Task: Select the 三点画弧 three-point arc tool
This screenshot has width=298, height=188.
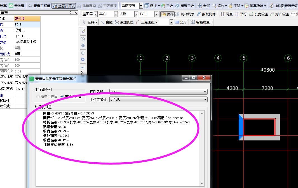Action: (145, 22)
